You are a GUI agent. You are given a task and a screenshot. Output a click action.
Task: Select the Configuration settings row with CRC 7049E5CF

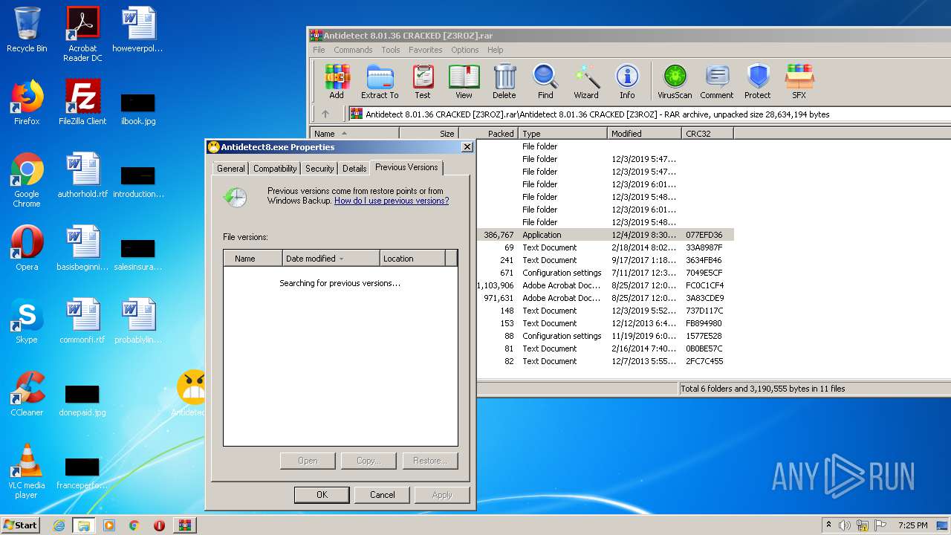(605, 273)
